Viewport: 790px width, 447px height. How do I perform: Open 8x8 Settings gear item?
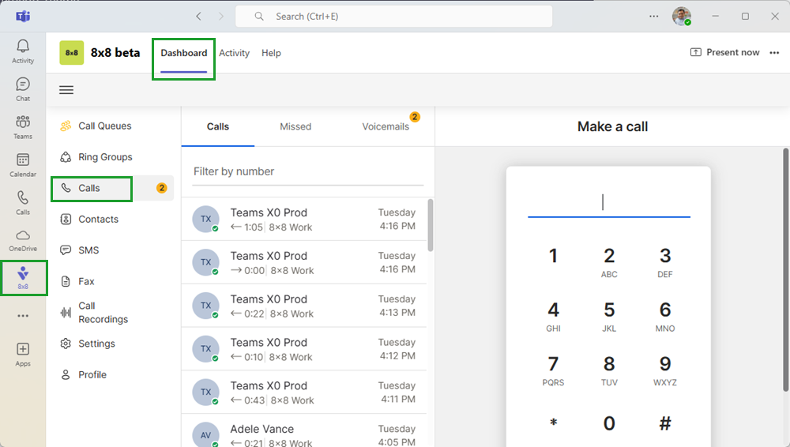click(x=96, y=344)
